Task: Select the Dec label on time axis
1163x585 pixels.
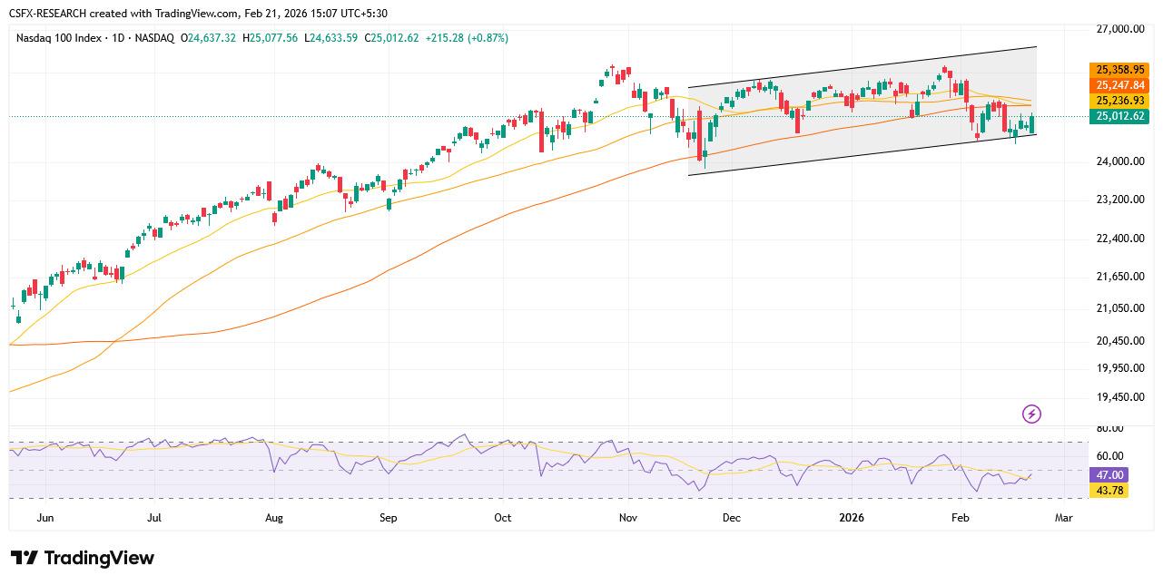Action: click(731, 517)
